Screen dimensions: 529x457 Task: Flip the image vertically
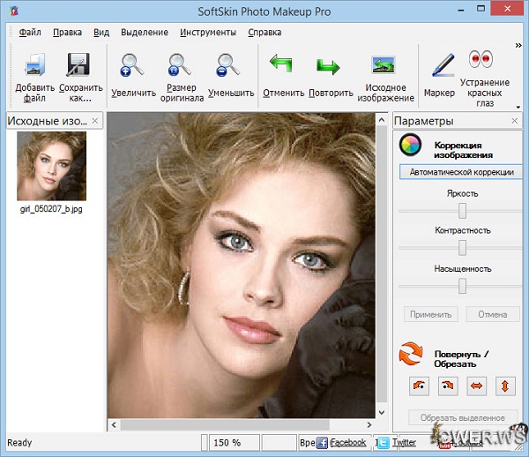(505, 386)
